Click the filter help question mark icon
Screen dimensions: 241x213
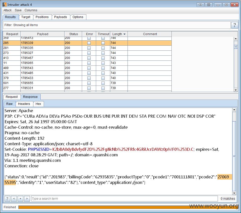pos(234,25)
